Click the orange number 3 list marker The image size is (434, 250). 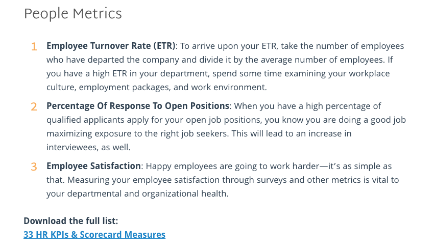point(34,167)
